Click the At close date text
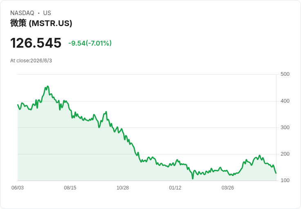 pos(31,61)
